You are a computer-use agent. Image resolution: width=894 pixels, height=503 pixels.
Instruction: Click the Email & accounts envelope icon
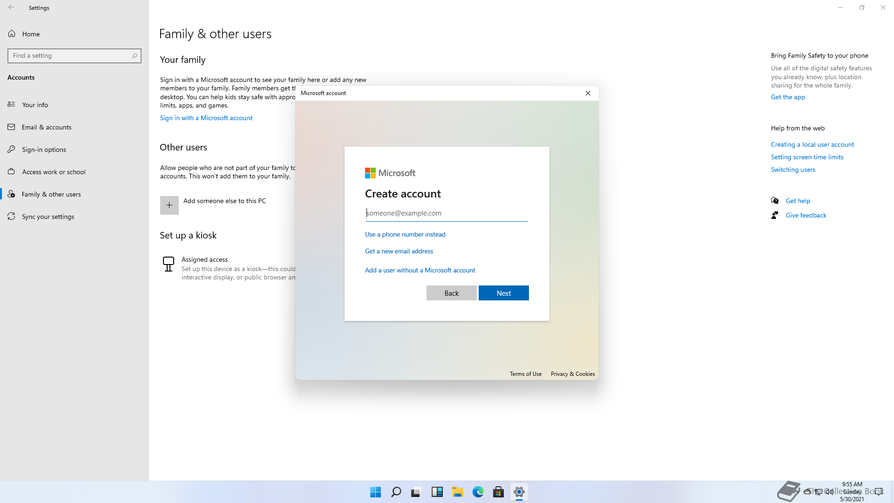pyautogui.click(x=11, y=127)
